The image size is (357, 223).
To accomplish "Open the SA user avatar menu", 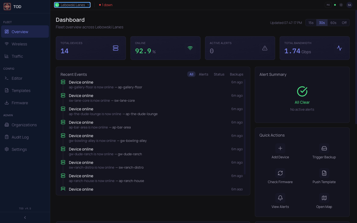I will click(349, 5).
